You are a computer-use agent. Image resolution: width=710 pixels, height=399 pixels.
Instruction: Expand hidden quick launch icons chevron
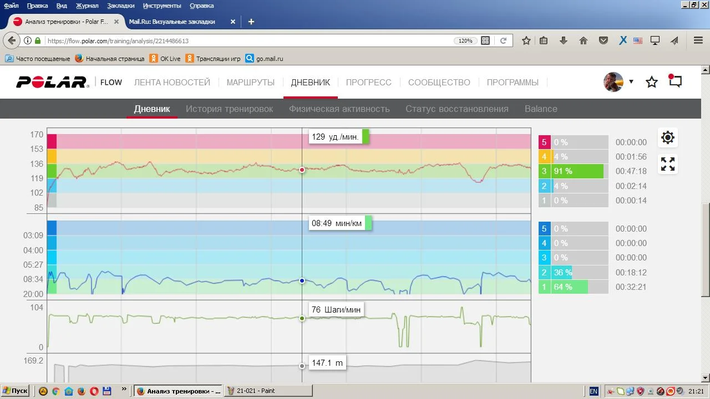pyautogui.click(x=124, y=390)
